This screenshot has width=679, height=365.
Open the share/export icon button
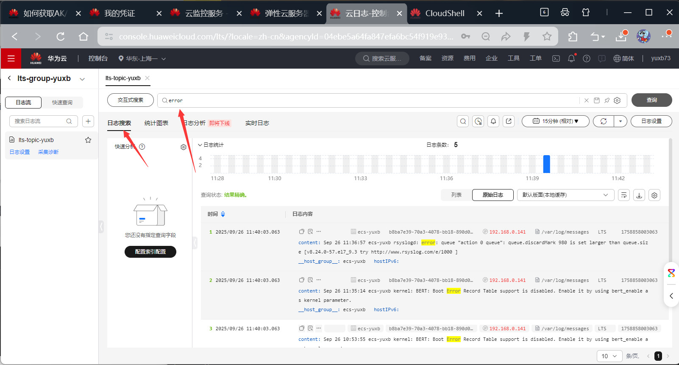pyautogui.click(x=509, y=121)
